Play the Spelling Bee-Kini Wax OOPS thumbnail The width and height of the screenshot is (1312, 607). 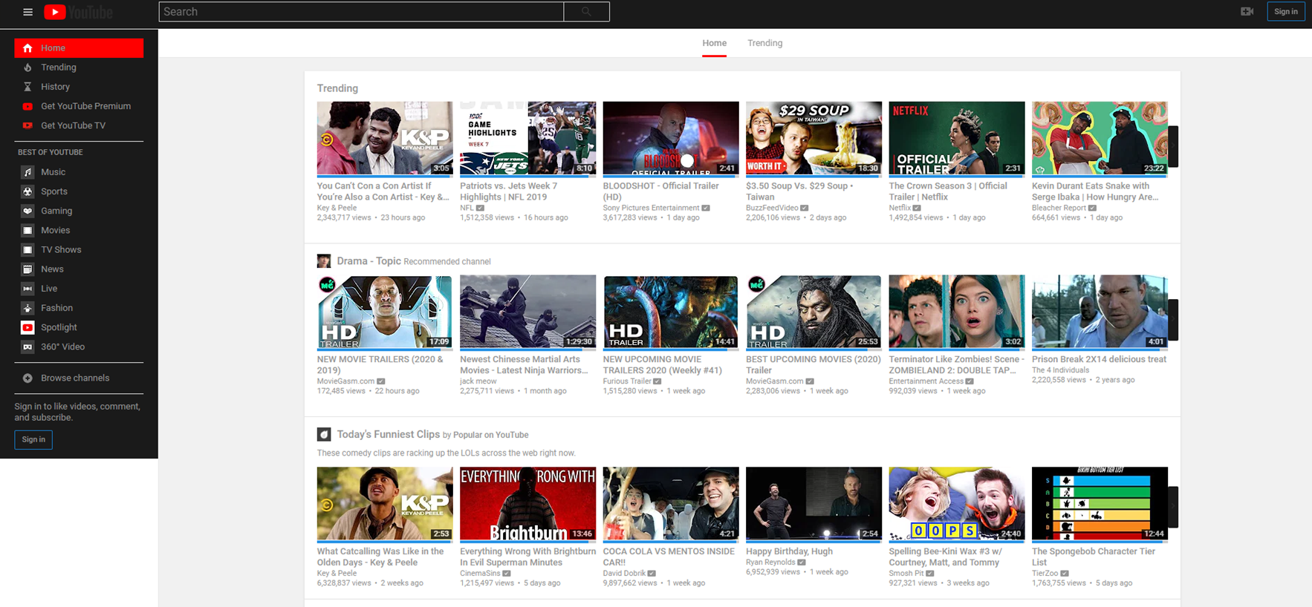tap(957, 504)
